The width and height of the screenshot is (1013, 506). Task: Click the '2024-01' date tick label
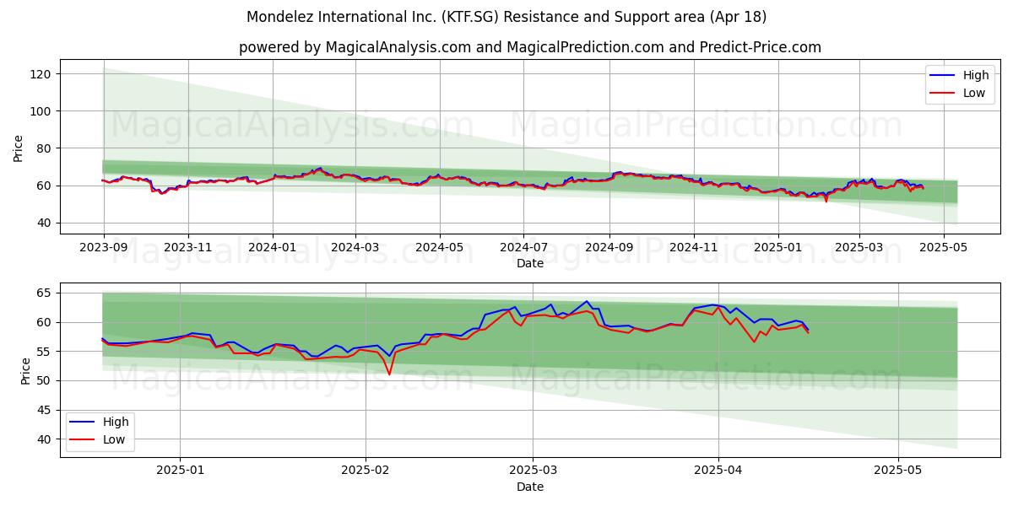tap(272, 249)
